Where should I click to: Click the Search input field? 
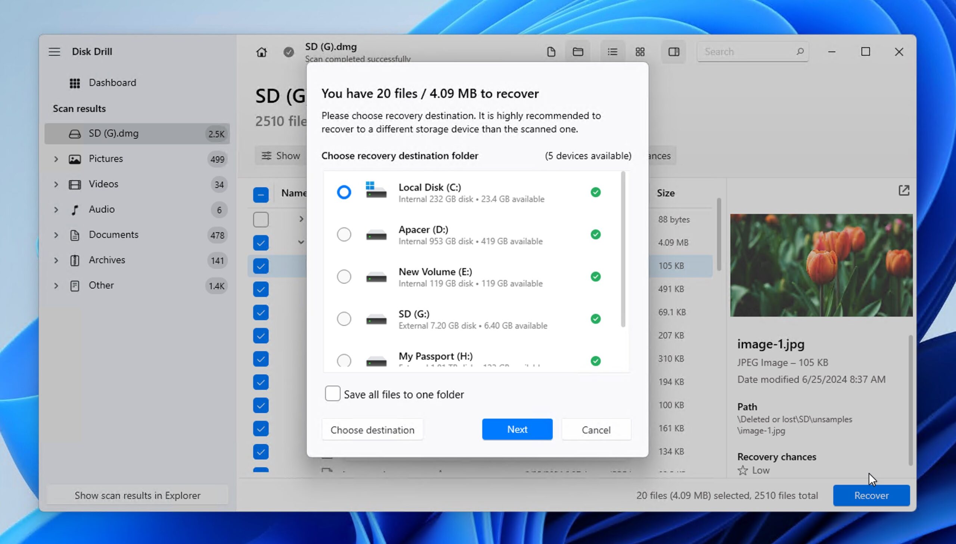coord(752,51)
